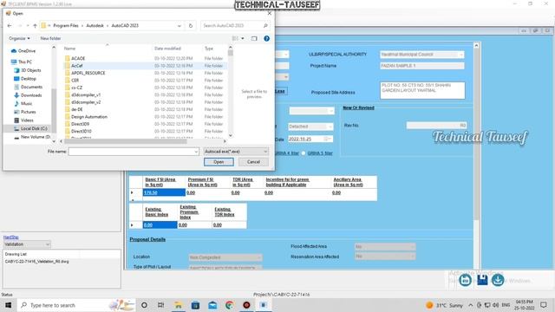Click the Cancel button in dialog
555x312 pixels.
tap(253, 162)
